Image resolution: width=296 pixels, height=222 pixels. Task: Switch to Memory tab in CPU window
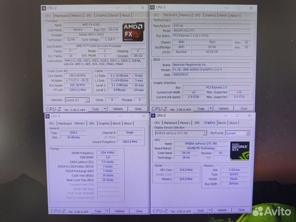[76, 16]
